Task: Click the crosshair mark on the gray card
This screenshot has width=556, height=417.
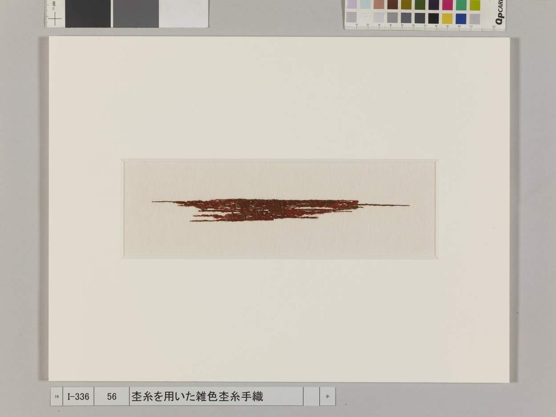Action: pyautogui.click(x=55, y=19)
